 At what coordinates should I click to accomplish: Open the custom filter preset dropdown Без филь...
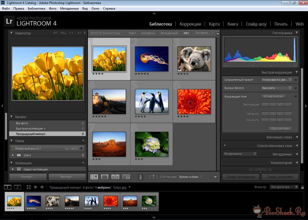point(204,33)
